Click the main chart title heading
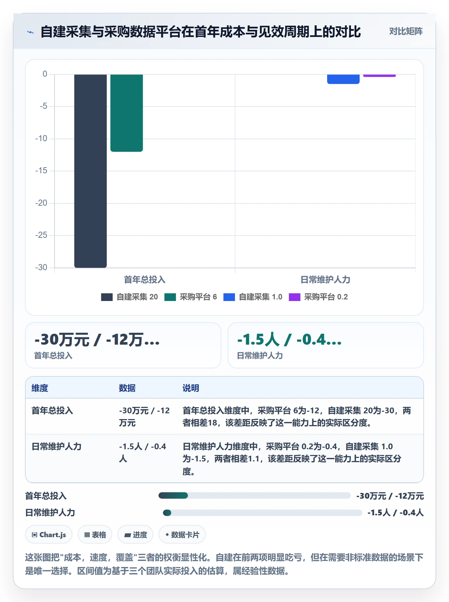The height and width of the screenshot is (602, 449). coord(201,32)
